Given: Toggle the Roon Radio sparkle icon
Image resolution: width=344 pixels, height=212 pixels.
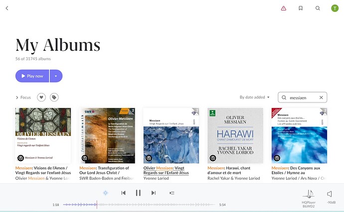Looking at the screenshot, I should tap(106, 193).
